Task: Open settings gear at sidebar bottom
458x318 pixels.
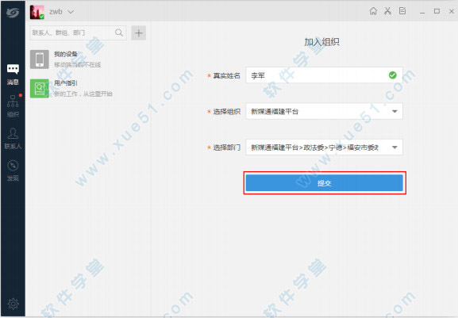Action: coord(13,304)
